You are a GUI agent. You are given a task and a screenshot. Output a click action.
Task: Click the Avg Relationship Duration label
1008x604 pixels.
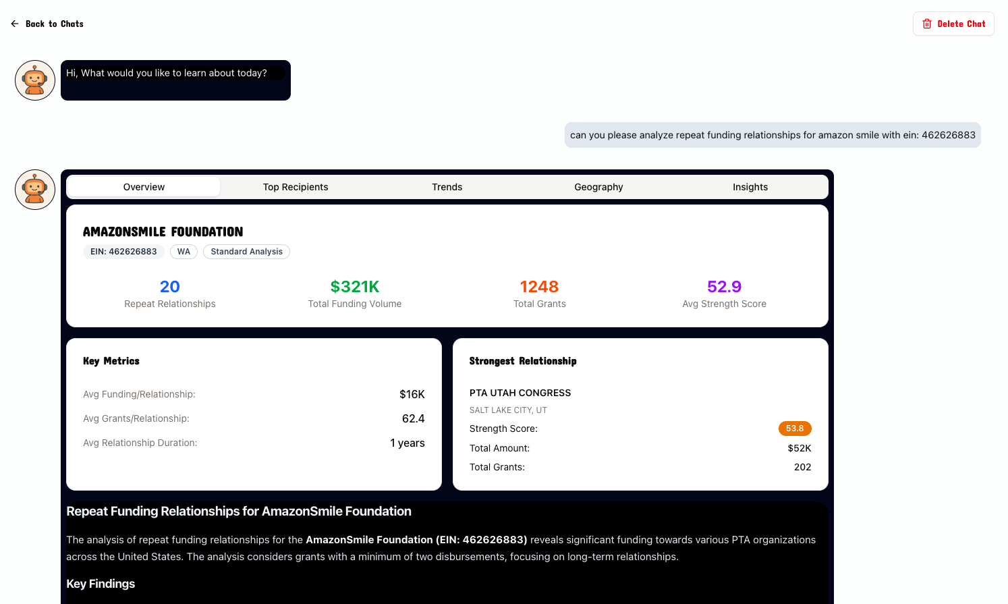click(x=140, y=443)
